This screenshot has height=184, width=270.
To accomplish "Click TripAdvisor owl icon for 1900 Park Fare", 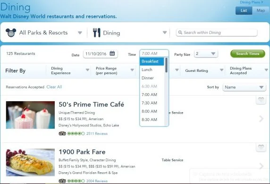I will (x=62, y=181).
